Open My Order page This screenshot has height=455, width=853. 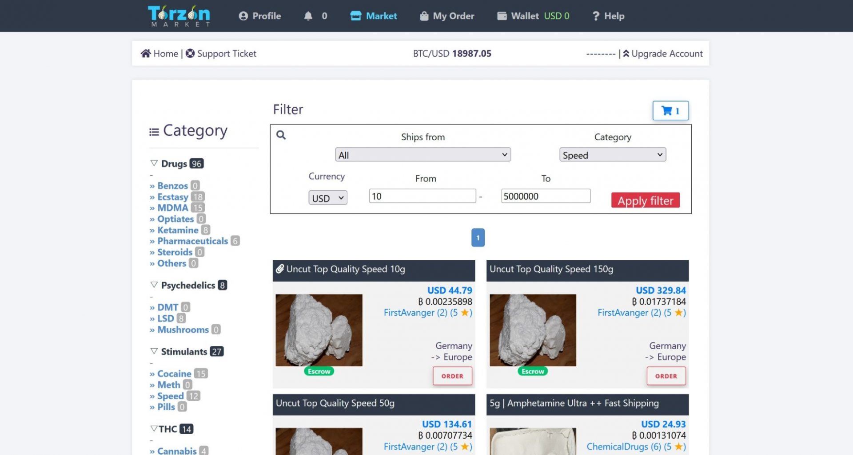(447, 16)
